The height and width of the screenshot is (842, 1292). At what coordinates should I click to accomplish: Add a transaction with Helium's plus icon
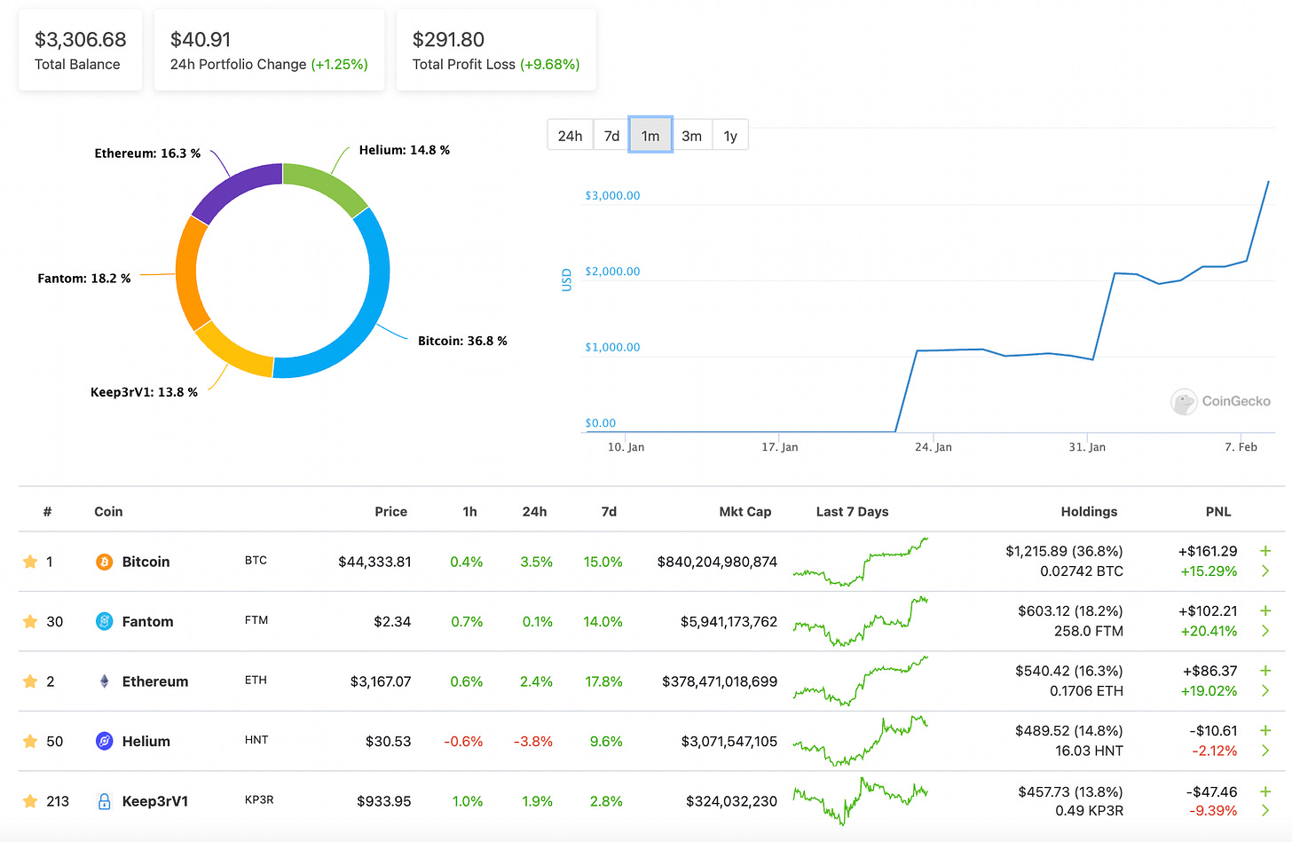coord(1265,730)
